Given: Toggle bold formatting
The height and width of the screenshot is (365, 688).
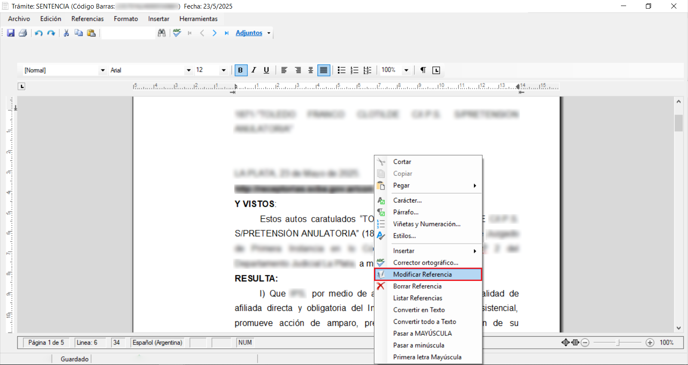Looking at the screenshot, I should [x=241, y=70].
